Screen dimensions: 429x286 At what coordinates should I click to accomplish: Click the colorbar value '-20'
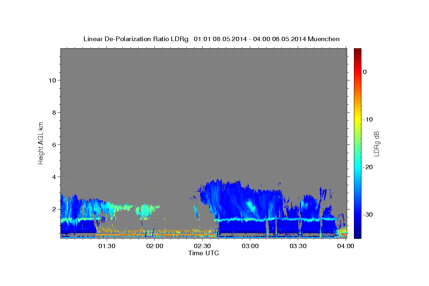pos(368,167)
